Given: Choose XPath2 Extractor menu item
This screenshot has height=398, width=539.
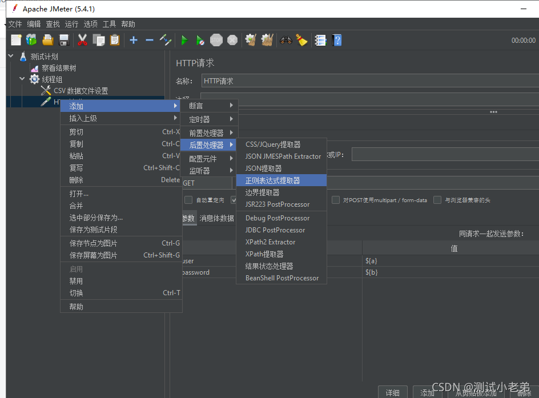Looking at the screenshot, I should [281, 242].
